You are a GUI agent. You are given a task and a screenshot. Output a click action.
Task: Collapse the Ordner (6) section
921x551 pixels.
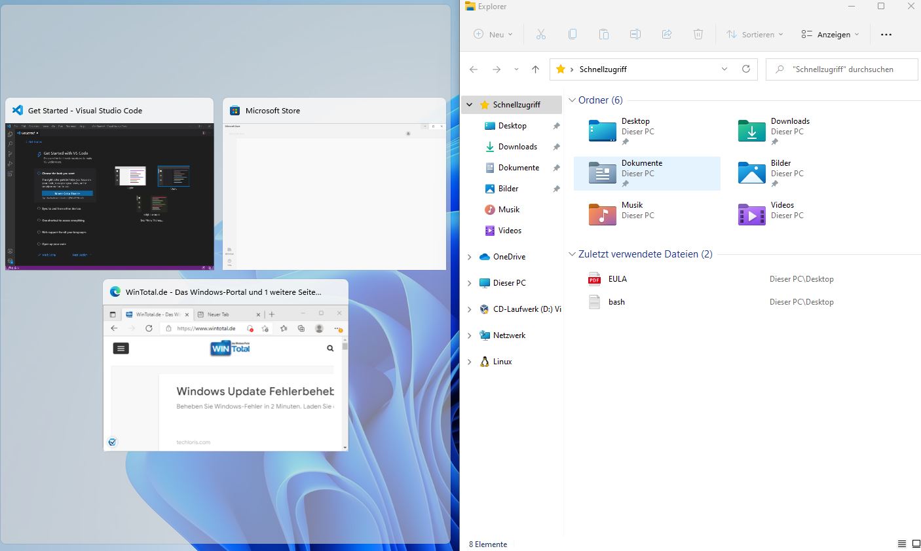click(x=572, y=100)
